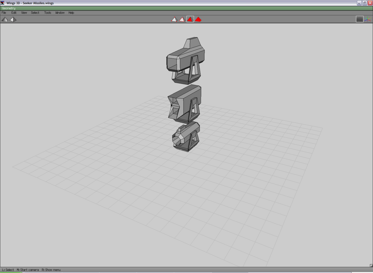Open the File menu
This screenshot has width=373, height=273.
tap(4, 13)
